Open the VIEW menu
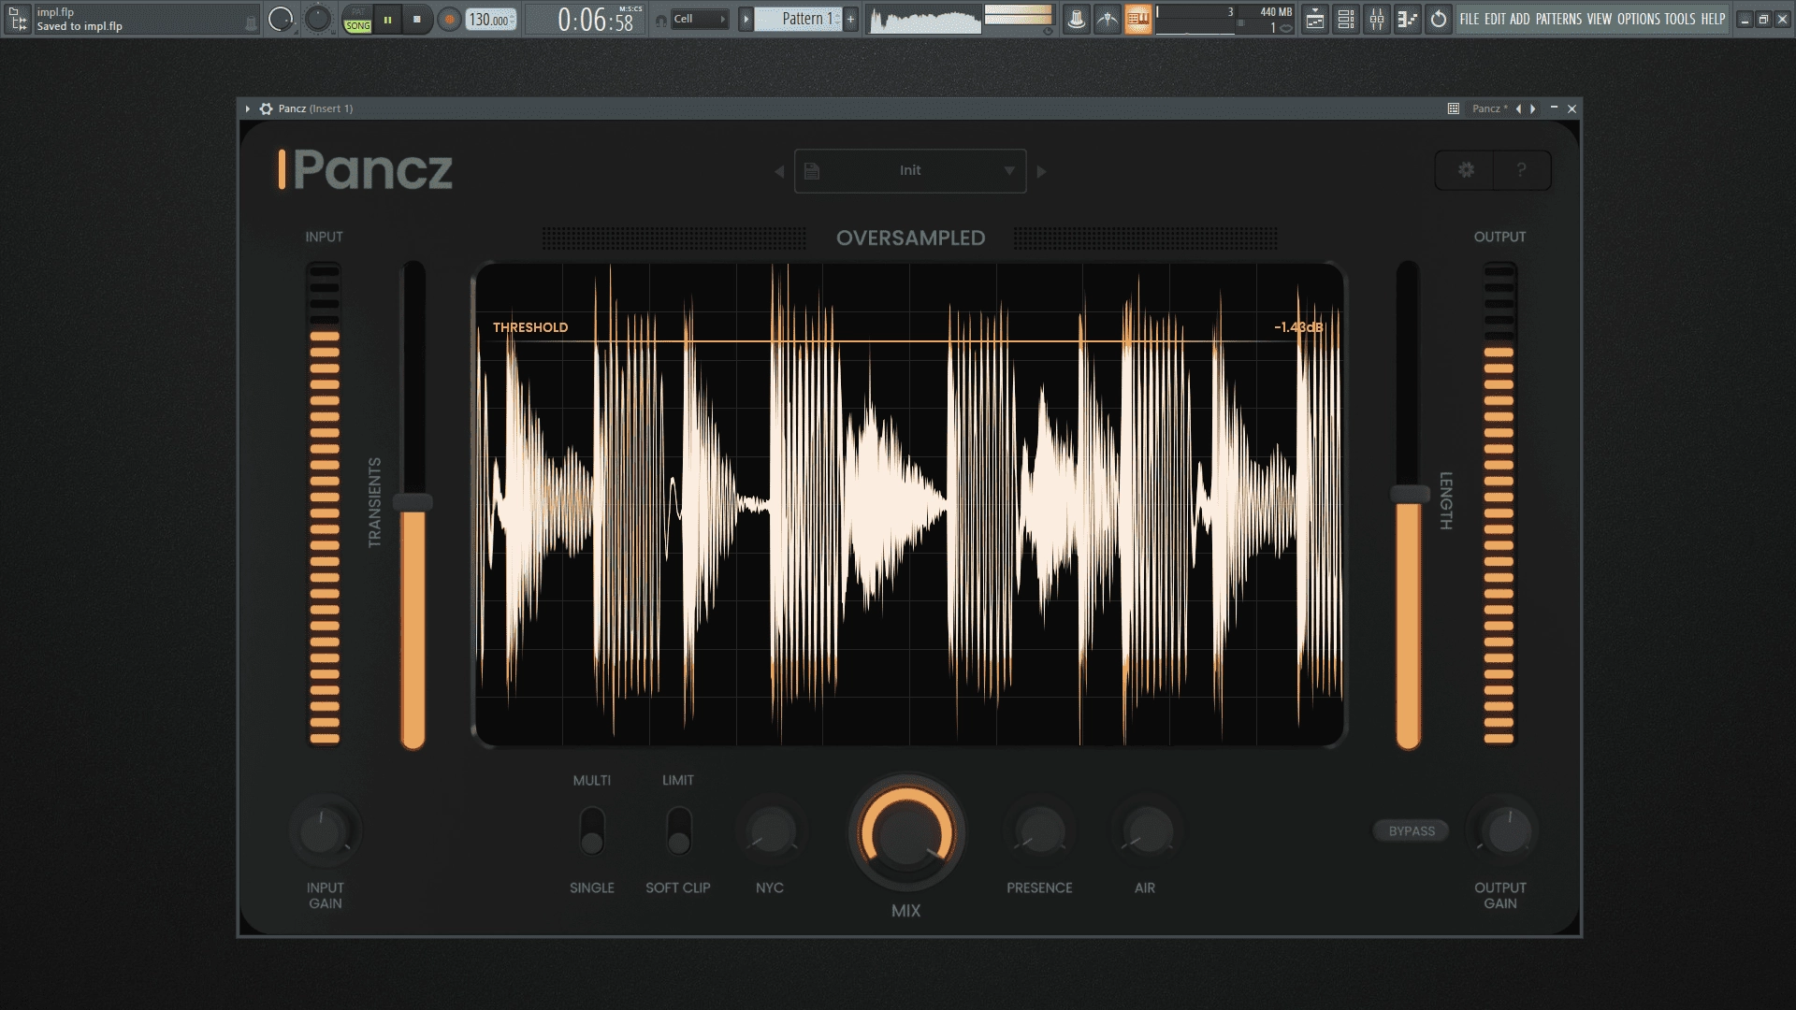The height and width of the screenshot is (1010, 1796). [x=1600, y=19]
